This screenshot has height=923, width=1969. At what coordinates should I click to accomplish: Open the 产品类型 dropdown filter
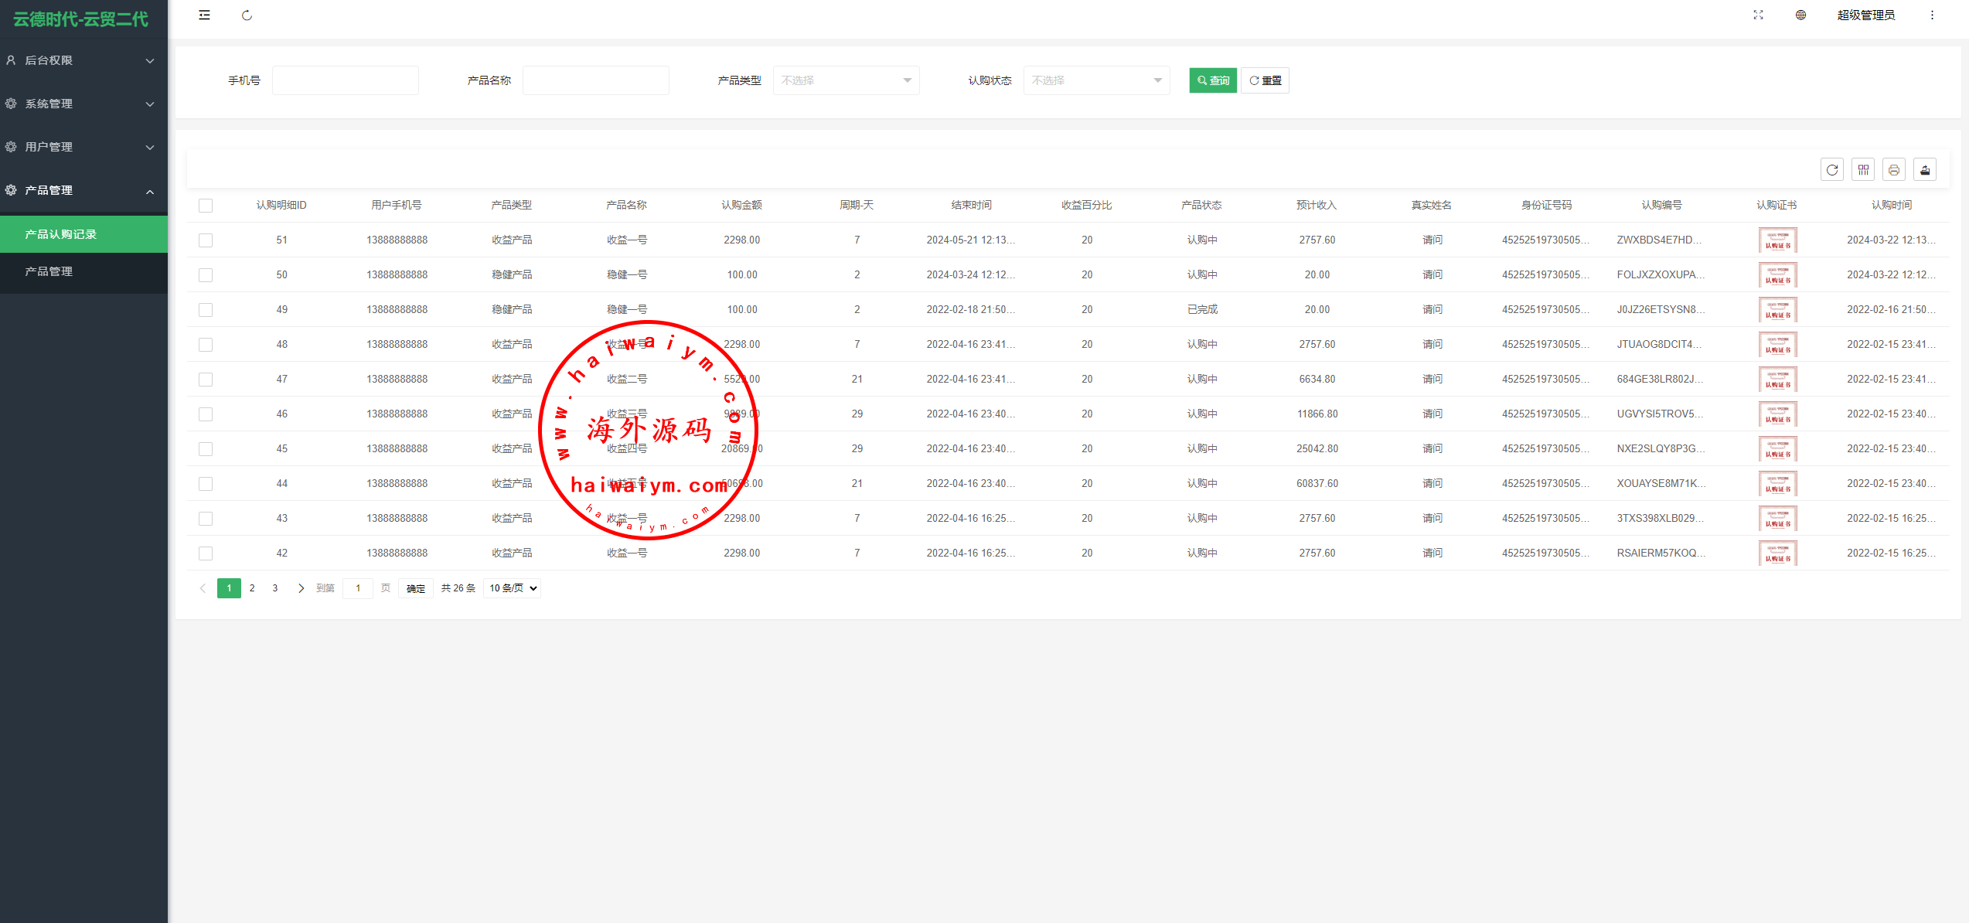click(x=846, y=80)
